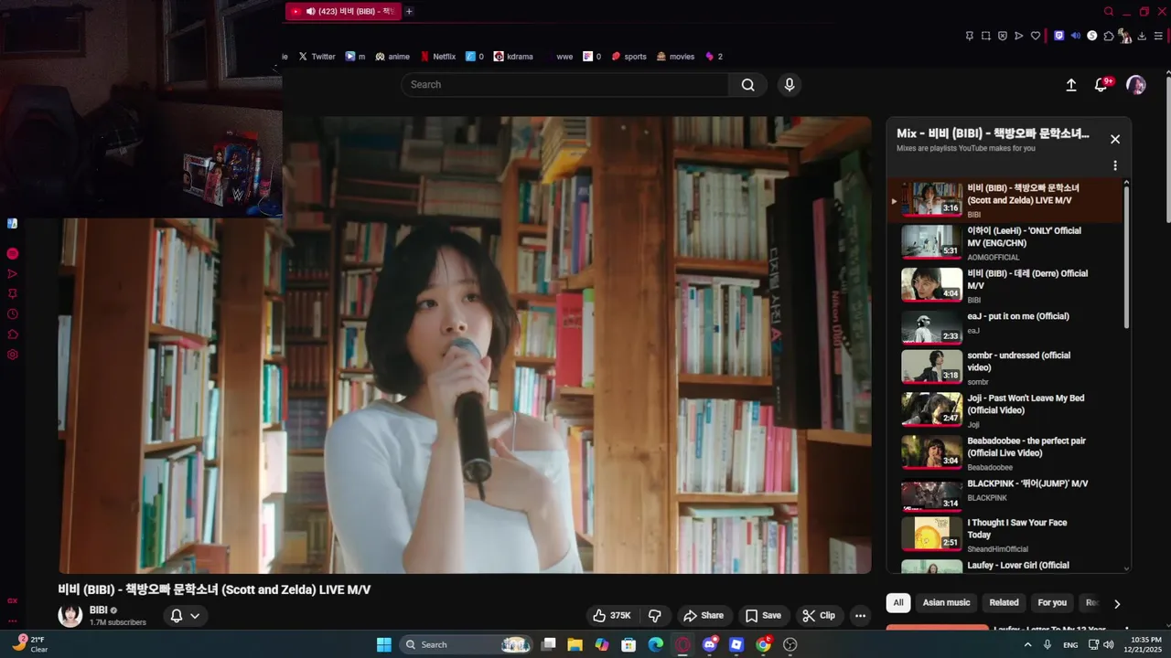Select the Asian music chip
The width and height of the screenshot is (1171, 658).
pyautogui.click(x=946, y=602)
